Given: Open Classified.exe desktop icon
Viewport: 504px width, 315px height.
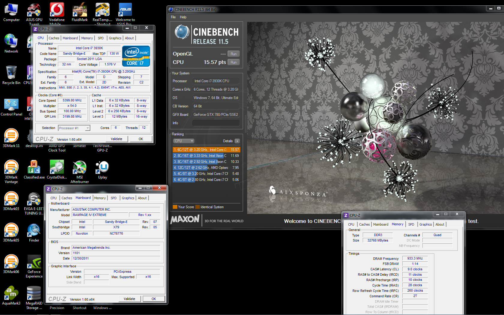Looking at the screenshot, I should [34, 170].
